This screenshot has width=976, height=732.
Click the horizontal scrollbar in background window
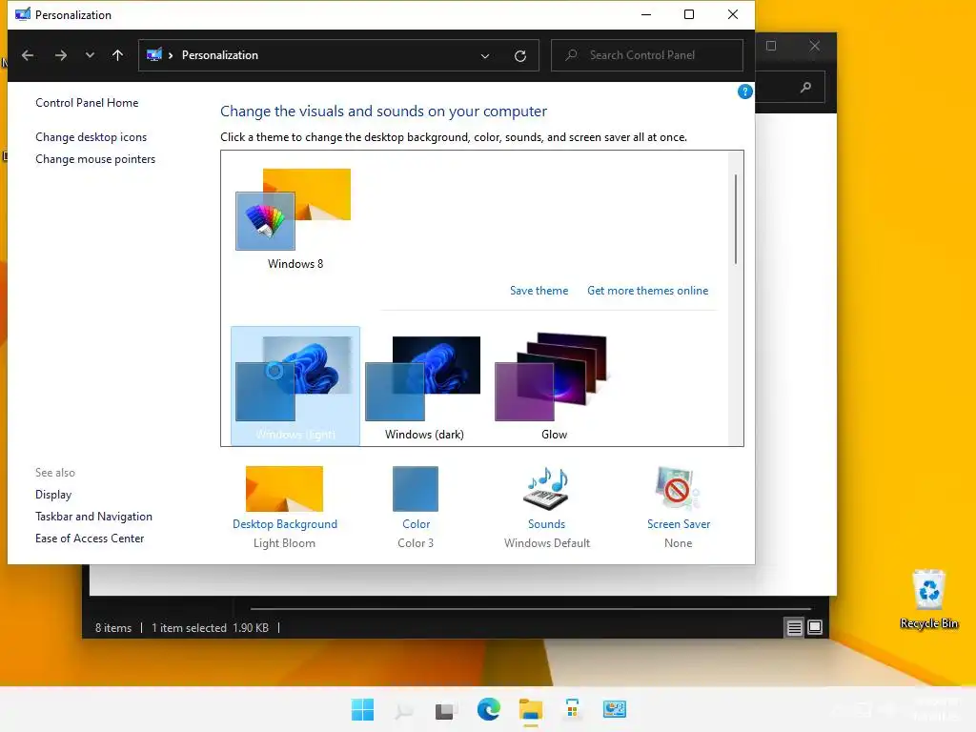[x=530, y=608]
